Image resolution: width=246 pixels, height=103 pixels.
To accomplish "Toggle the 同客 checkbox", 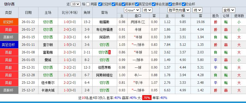I will click(88, 4).
